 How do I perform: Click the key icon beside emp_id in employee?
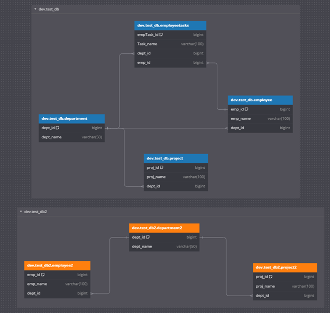[x=246, y=109]
